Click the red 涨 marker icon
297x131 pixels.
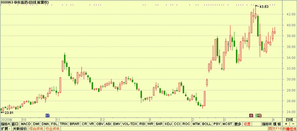point(251,115)
